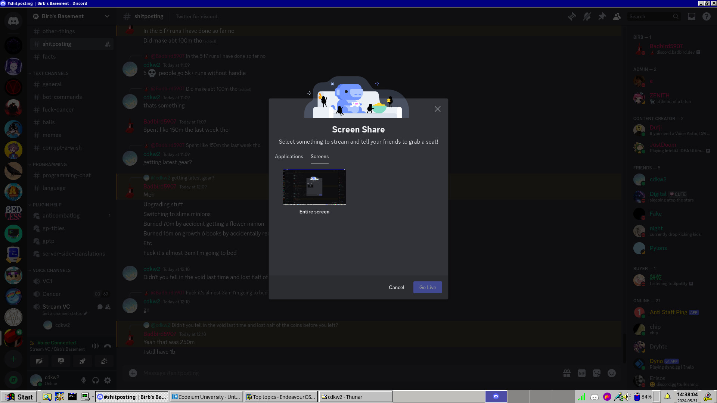
Task: Click share your screen icon
Action: click(61, 361)
